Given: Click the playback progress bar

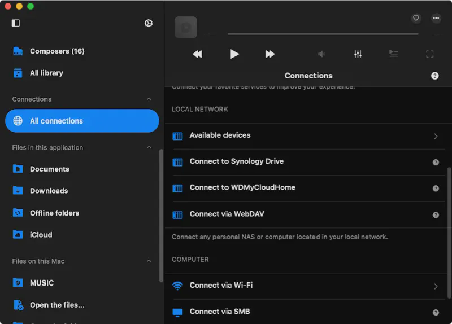Looking at the screenshot, I should tap(322, 34).
